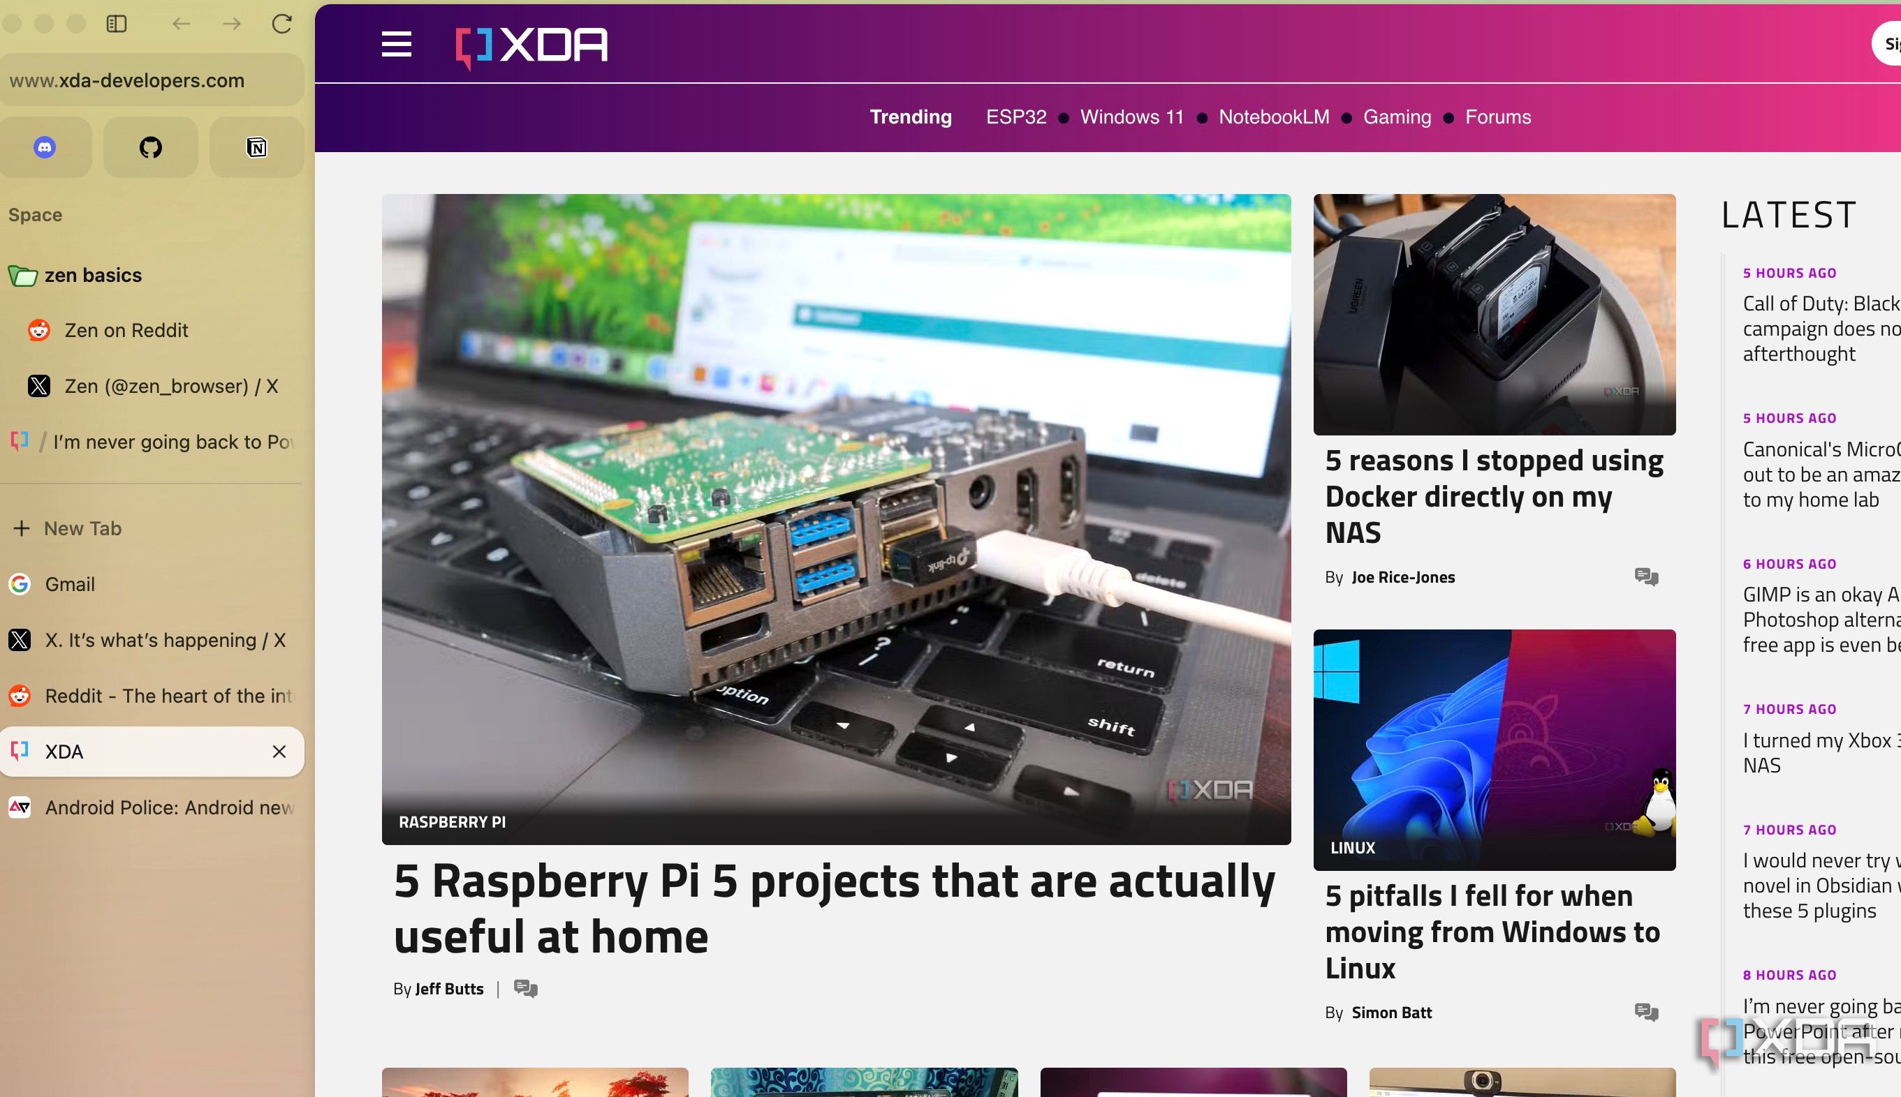Open the pinned Discord essential icon
This screenshot has width=1901, height=1097.
[45, 148]
